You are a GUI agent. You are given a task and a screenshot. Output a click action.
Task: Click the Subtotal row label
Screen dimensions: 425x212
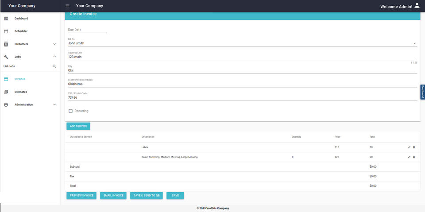coord(75,167)
